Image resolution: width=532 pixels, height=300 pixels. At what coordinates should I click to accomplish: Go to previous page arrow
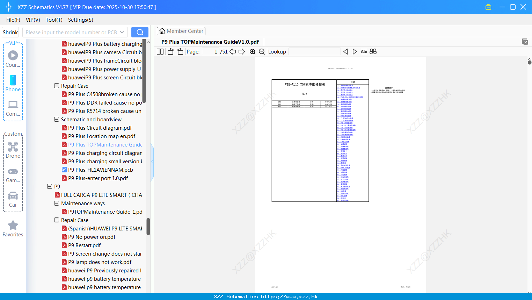tap(233, 51)
